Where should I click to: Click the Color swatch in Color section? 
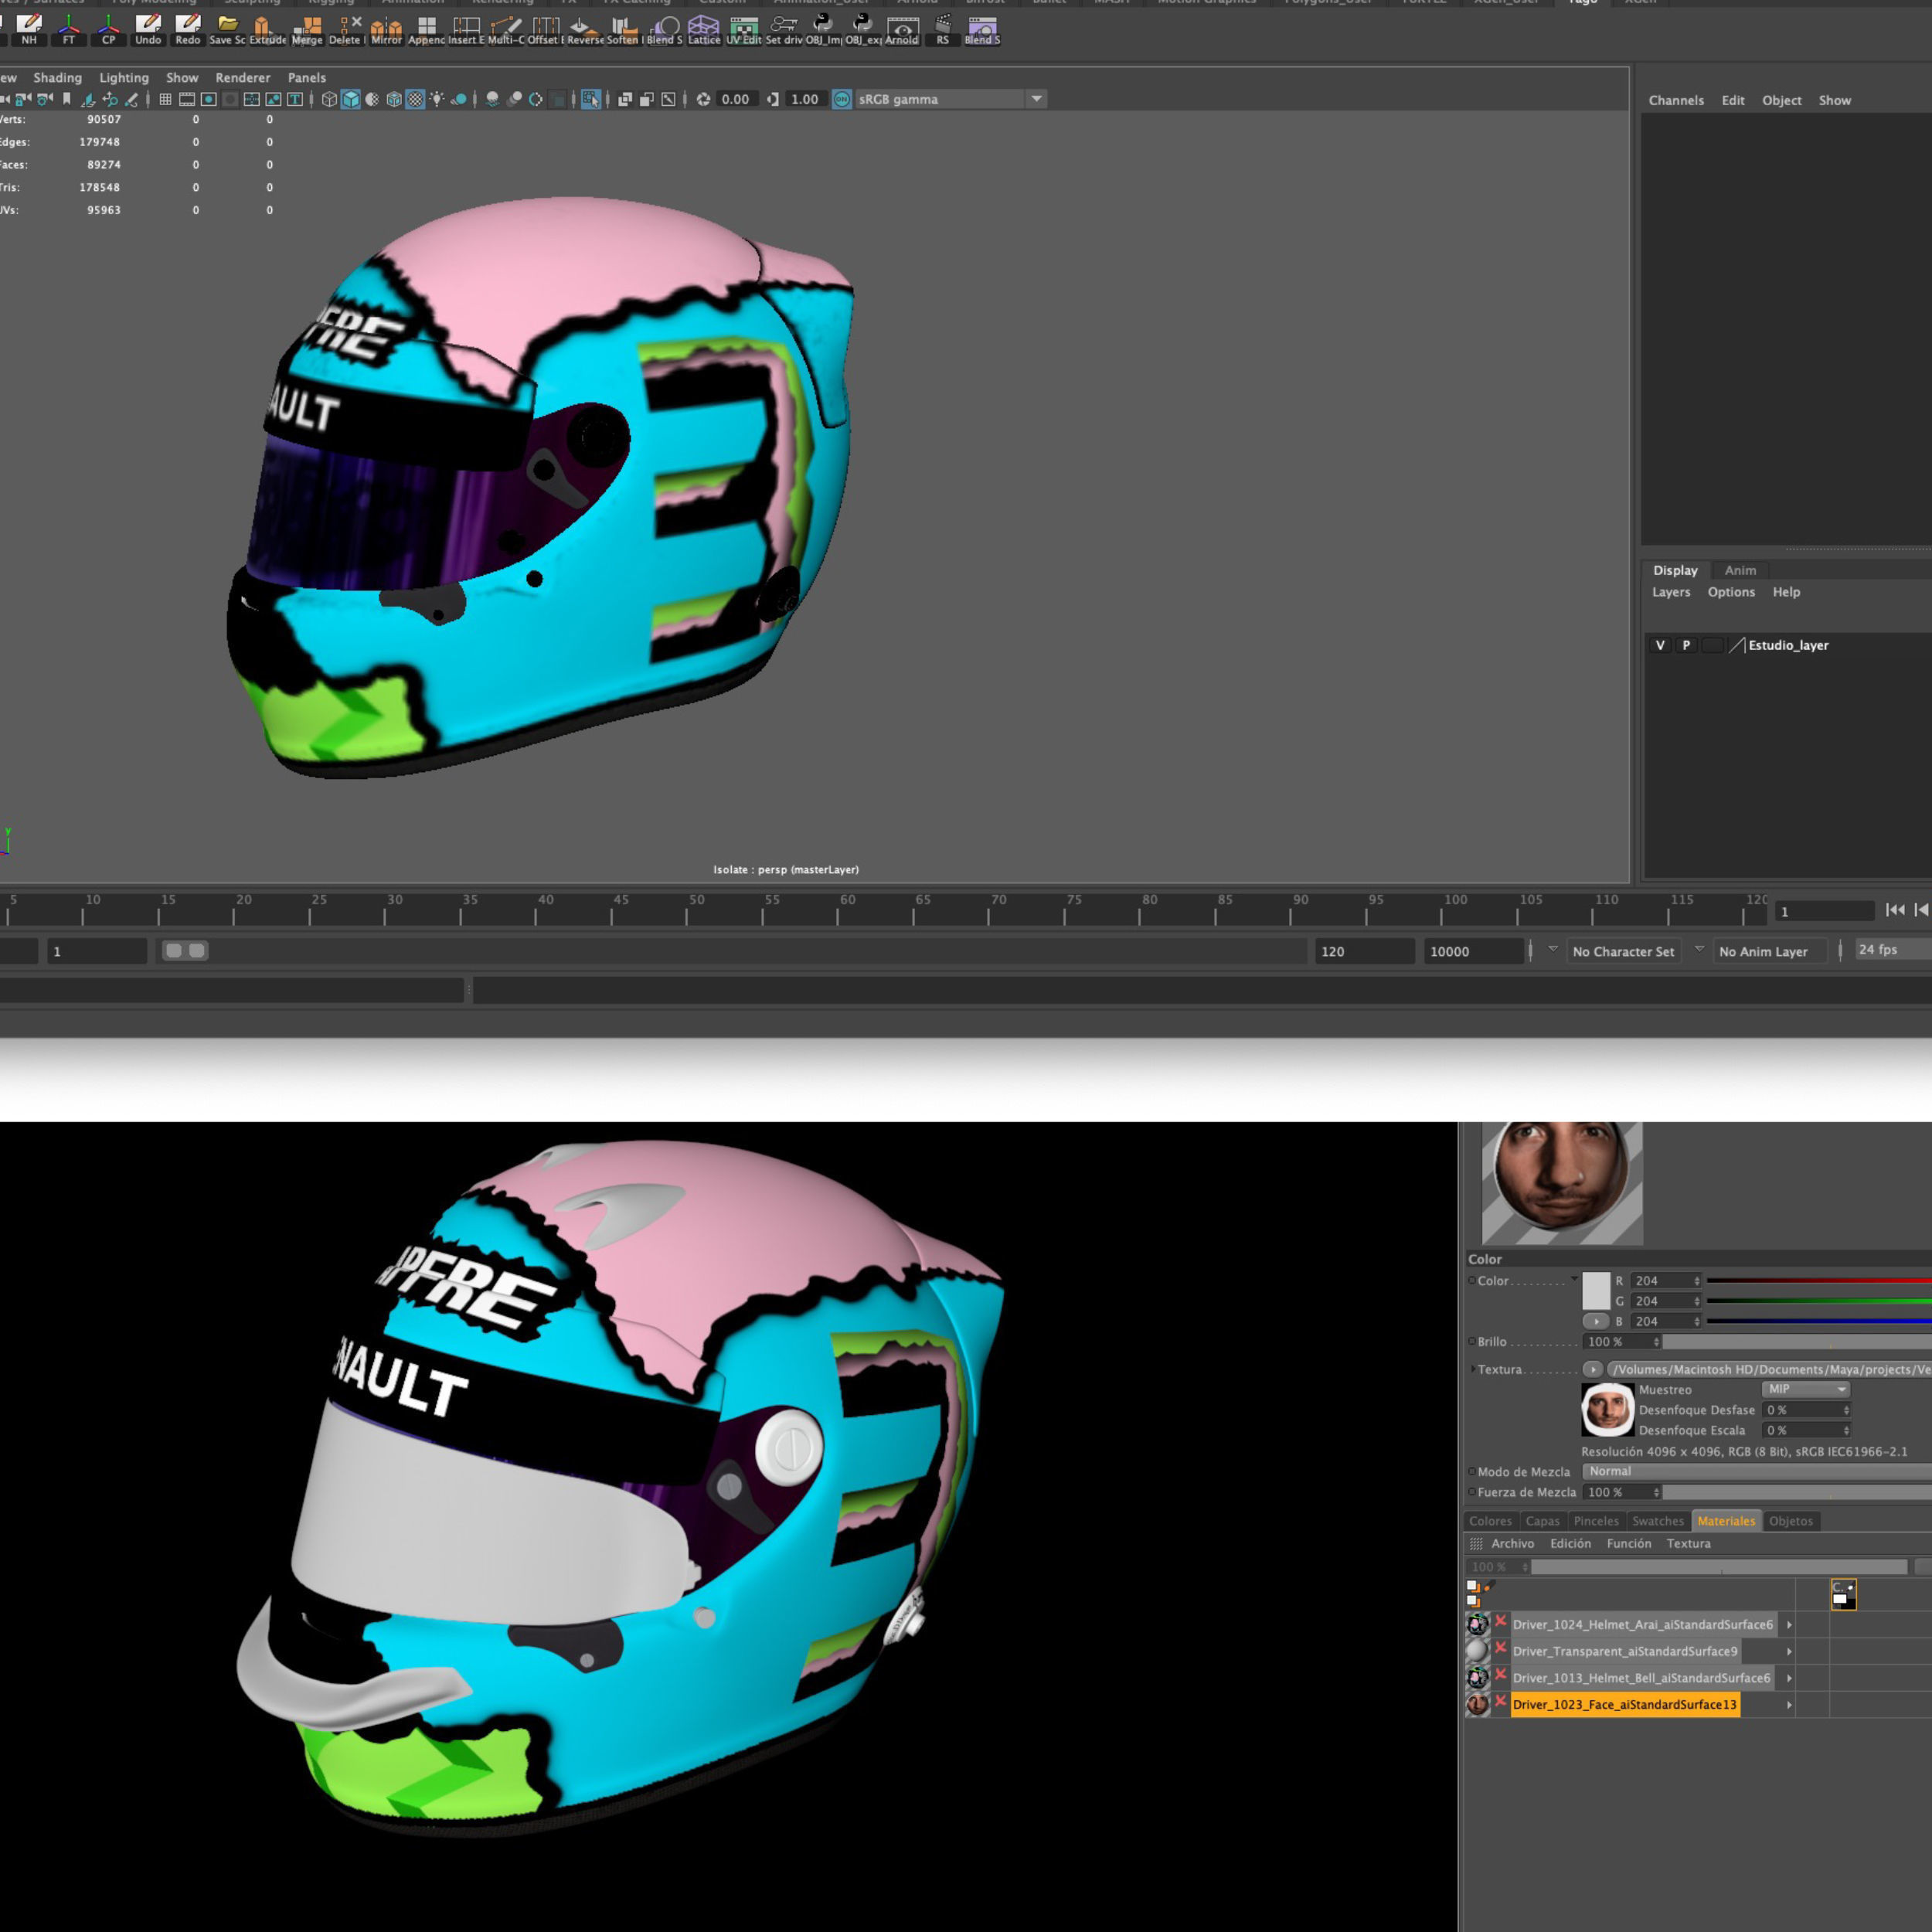point(1596,1290)
